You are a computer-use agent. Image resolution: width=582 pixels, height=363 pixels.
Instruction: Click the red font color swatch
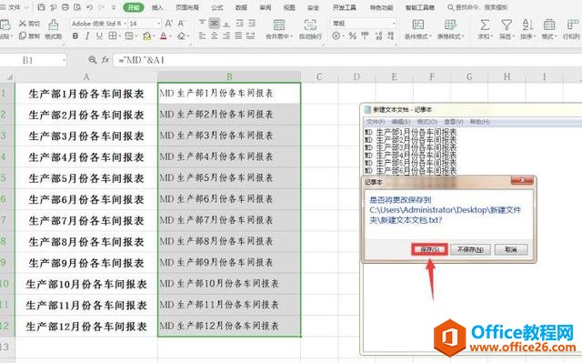coord(164,36)
